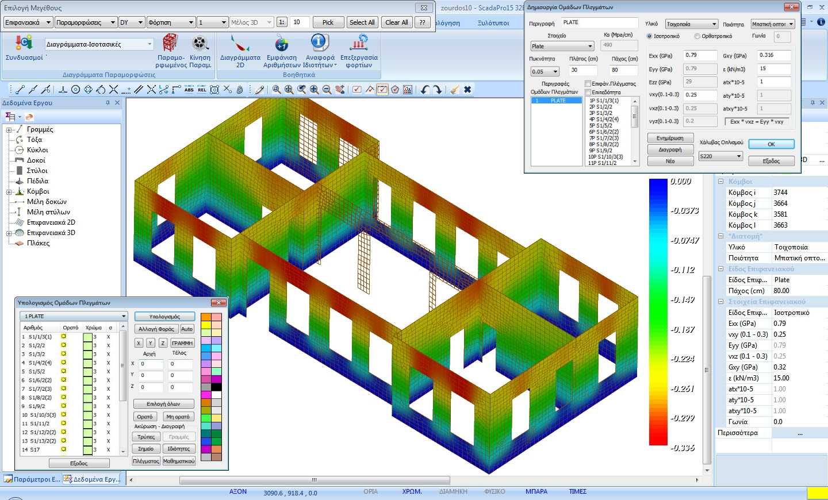Pick the black color swatch in the palette
This screenshot has width=828, height=500.
[216, 387]
